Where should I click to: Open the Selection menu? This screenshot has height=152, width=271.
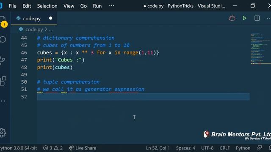47,6
